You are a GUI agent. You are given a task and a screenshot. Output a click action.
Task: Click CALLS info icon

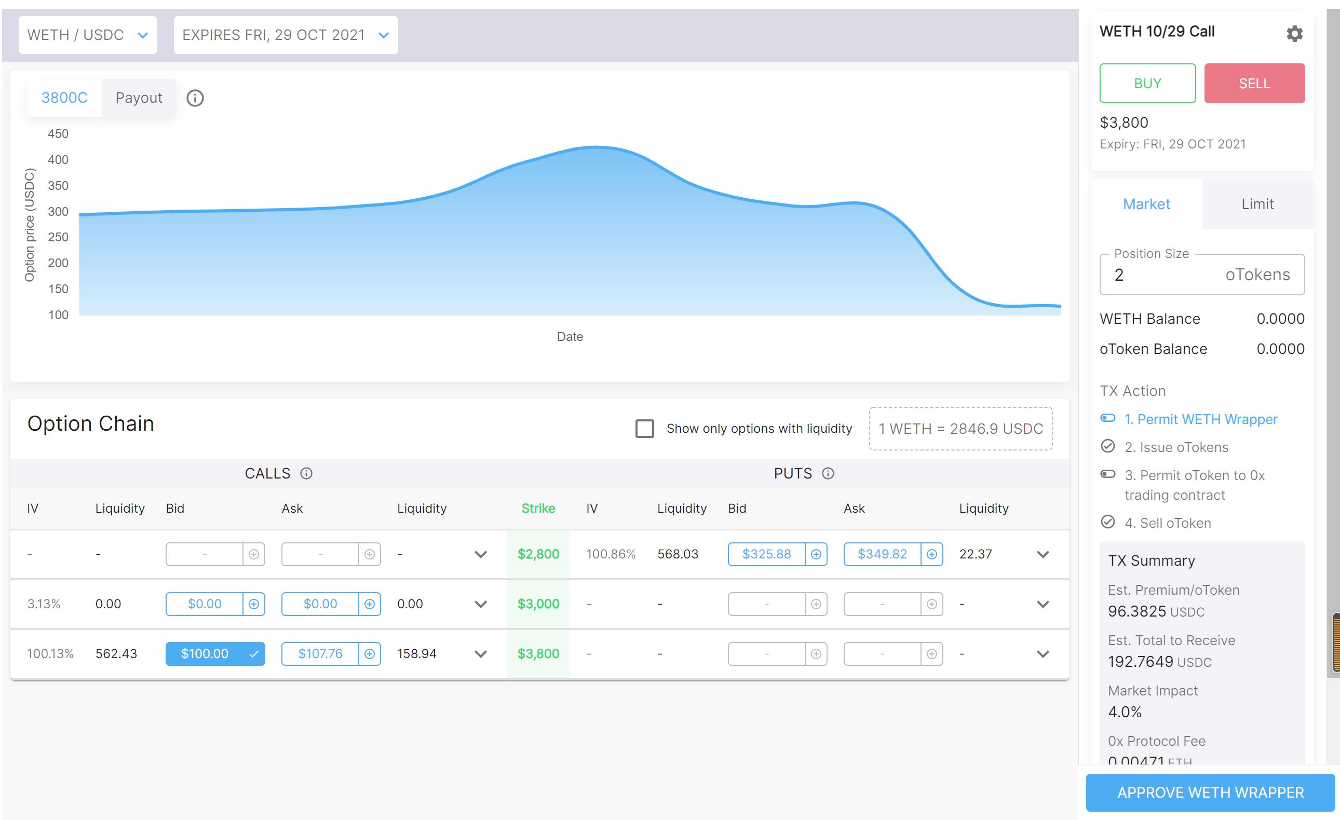pos(306,473)
